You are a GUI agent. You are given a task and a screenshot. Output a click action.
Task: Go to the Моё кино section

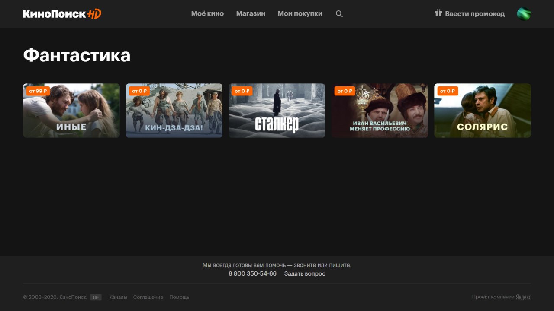207,14
